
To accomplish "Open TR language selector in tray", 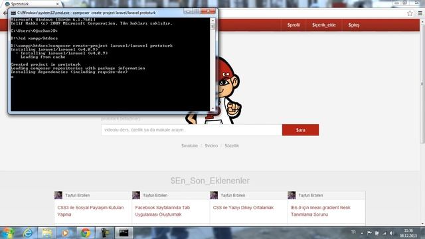I will pos(353,232).
